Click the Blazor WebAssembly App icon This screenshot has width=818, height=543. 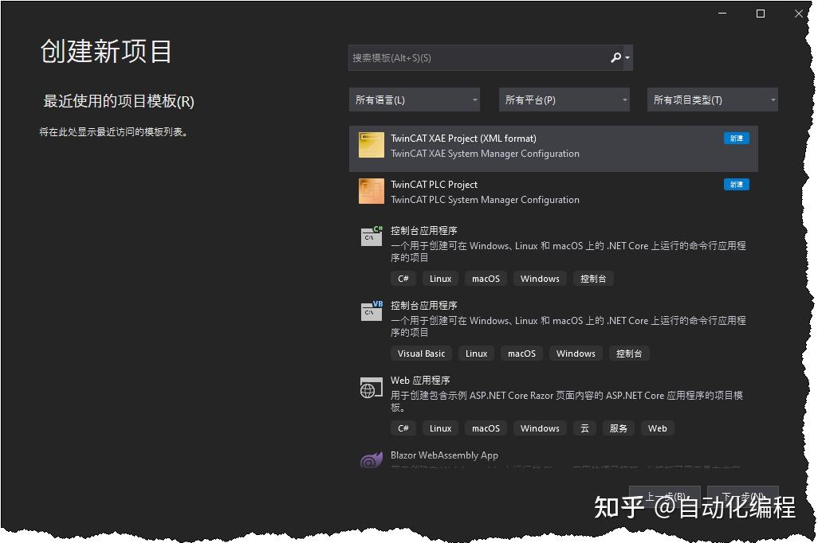pyautogui.click(x=372, y=459)
